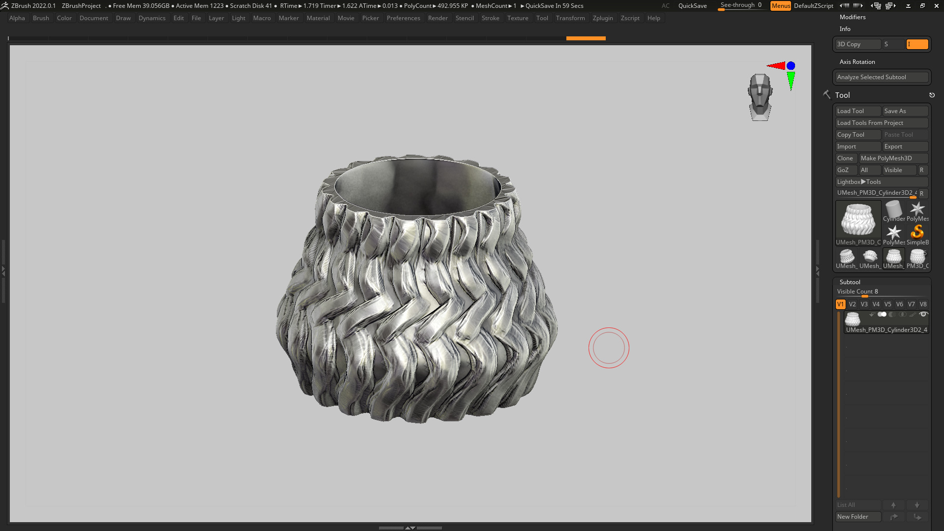Click the subtool union boolean mode icon

(882, 314)
